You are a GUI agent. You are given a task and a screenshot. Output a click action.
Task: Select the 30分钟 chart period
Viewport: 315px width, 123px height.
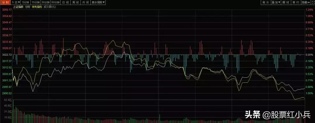point(45,2)
